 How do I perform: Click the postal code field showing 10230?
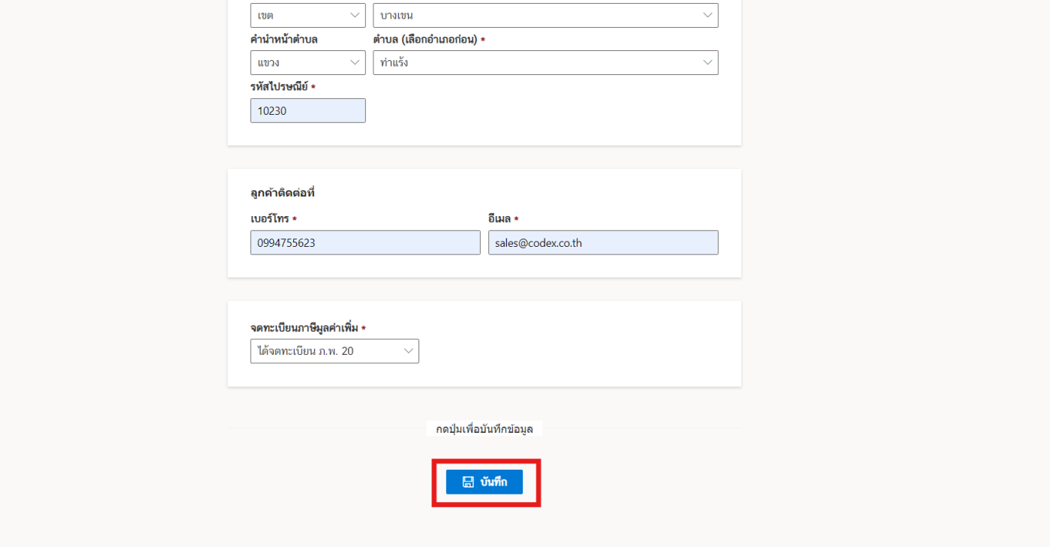(x=307, y=111)
